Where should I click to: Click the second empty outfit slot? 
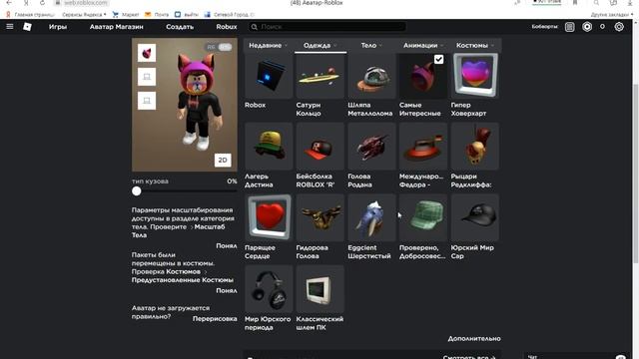(147, 77)
